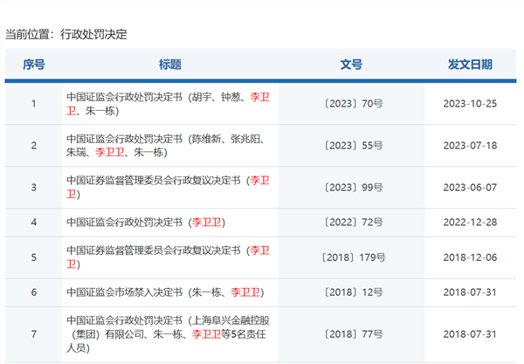The image size is (524, 364).
Task: Click date 2023-07-18
Action: pos(470,146)
